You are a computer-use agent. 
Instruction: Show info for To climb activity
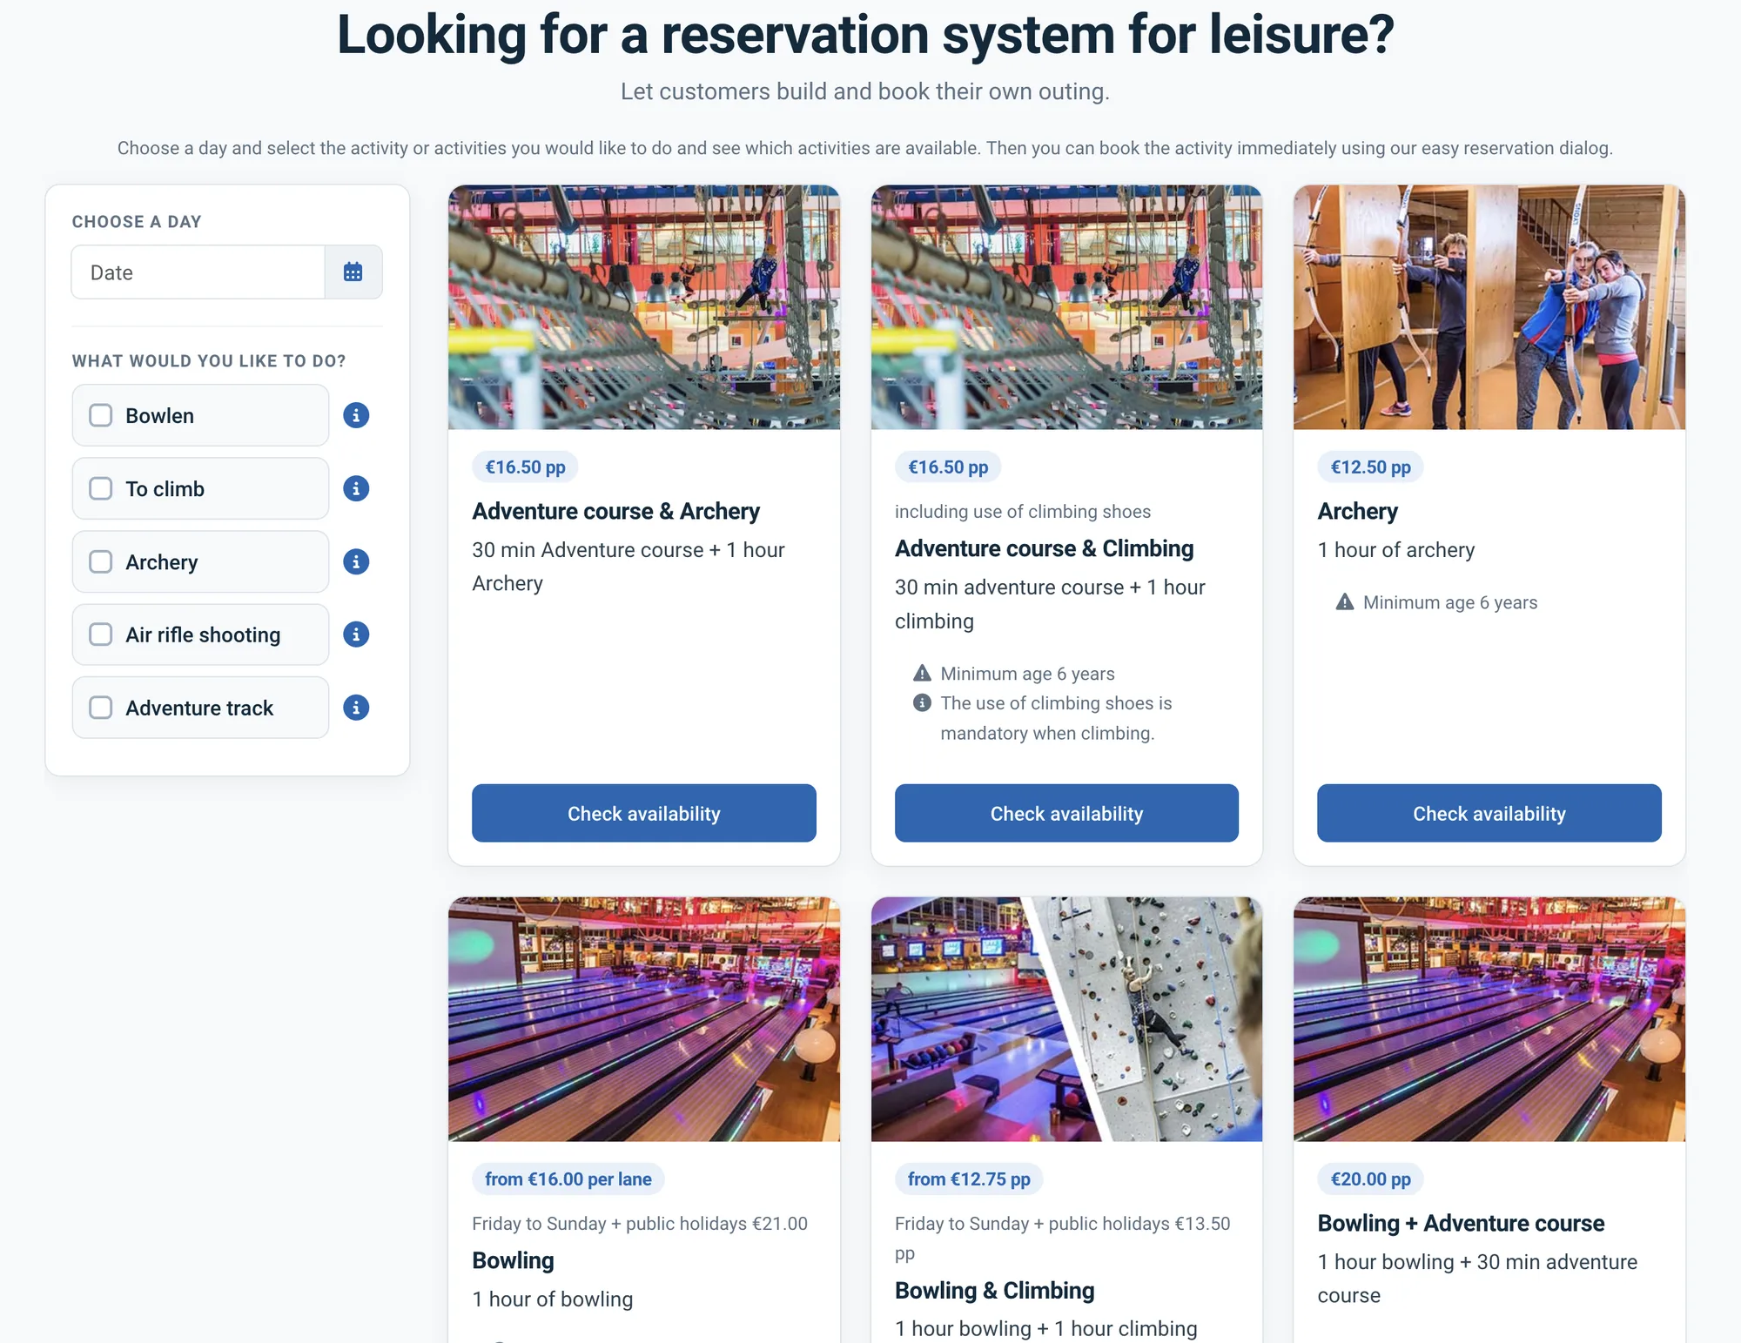356,488
